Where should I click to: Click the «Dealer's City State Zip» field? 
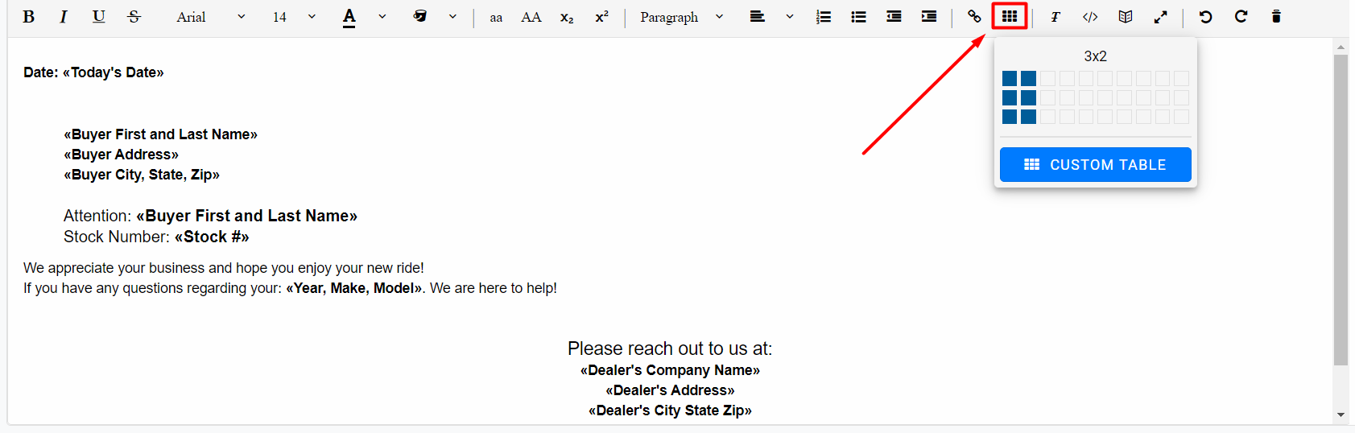pos(670,410)
